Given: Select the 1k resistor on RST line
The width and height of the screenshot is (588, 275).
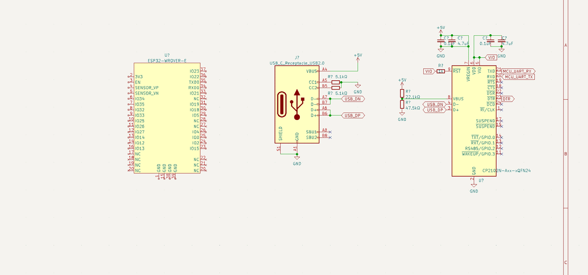Looking at the screenshot, I should pyautogui.click(x=441, y=71).
